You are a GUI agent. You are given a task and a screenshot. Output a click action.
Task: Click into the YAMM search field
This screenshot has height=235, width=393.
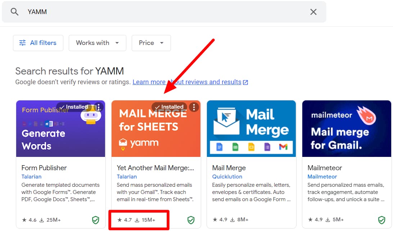[x=164, y=12]
